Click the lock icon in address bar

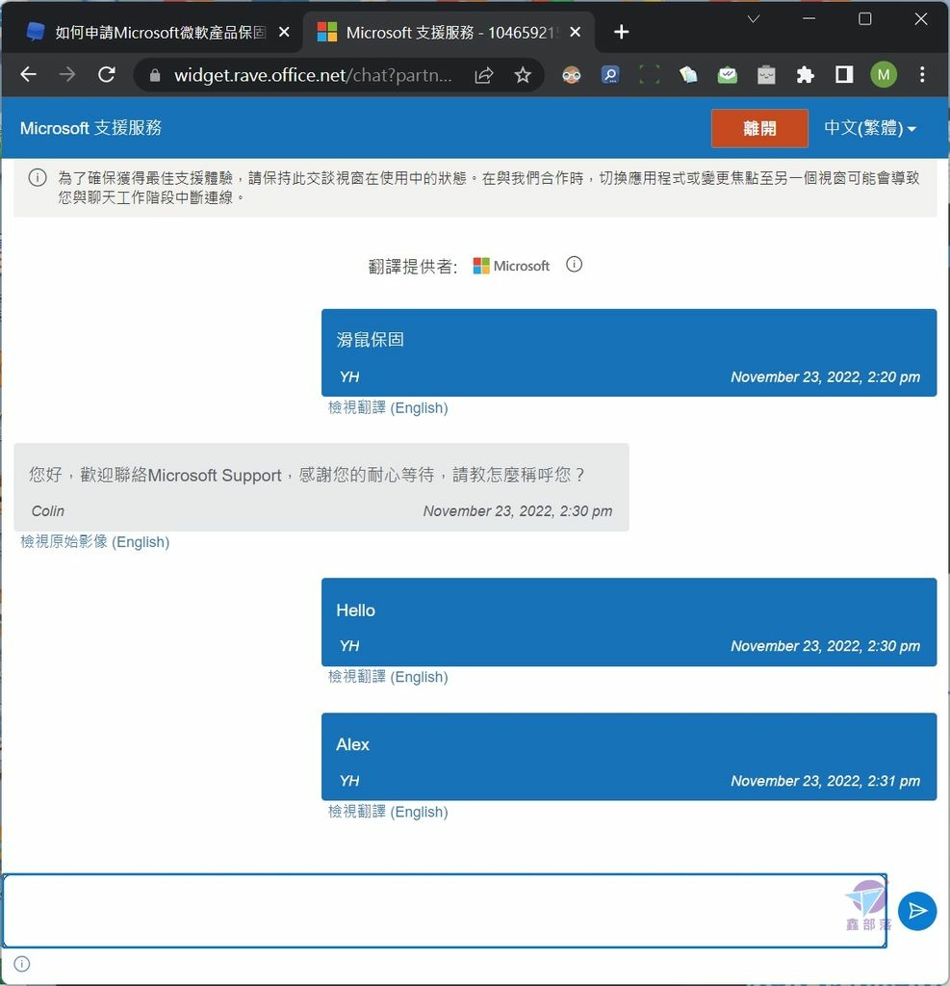(x=155, y=75)
